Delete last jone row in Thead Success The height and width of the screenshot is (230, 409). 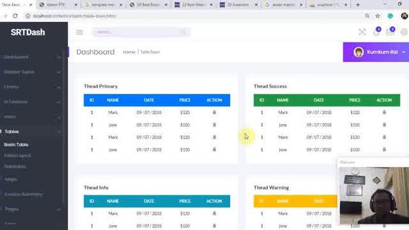[384, 149]
